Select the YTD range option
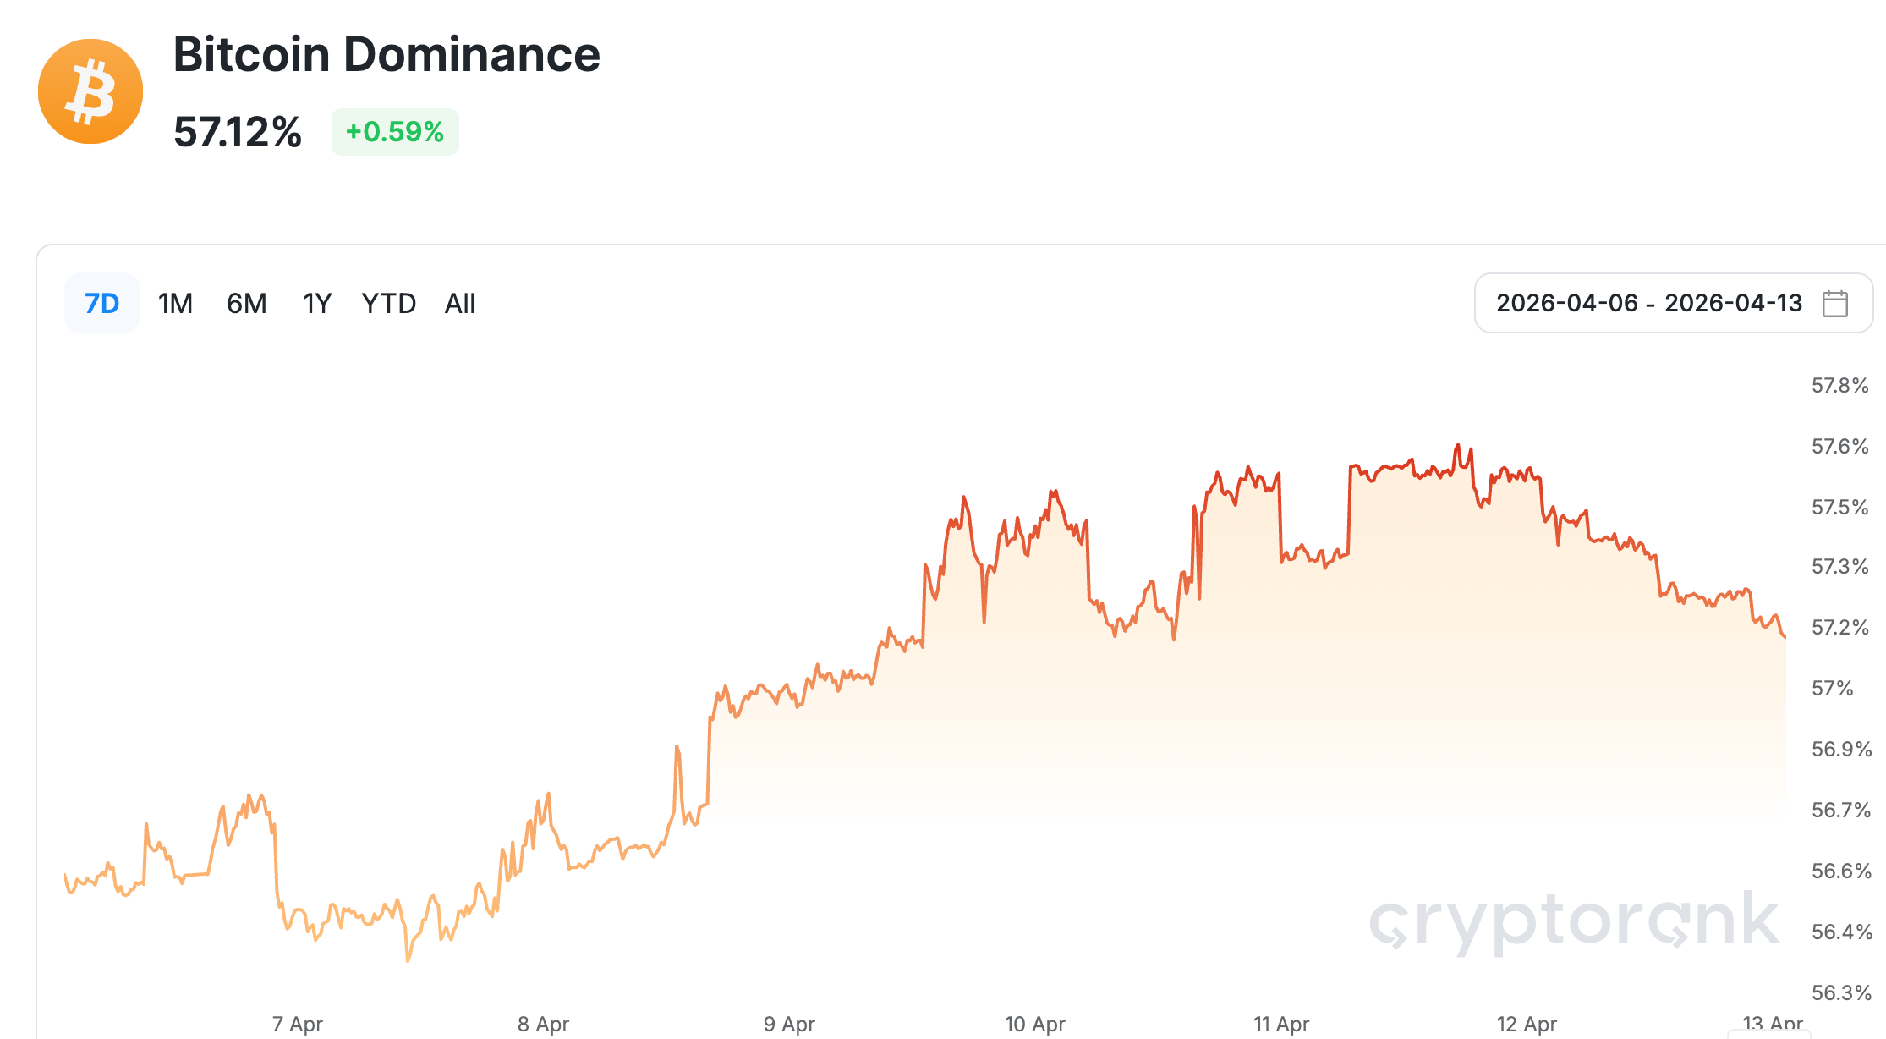The width and height of the screenshot is (1886, 1039). coord(388,303)
